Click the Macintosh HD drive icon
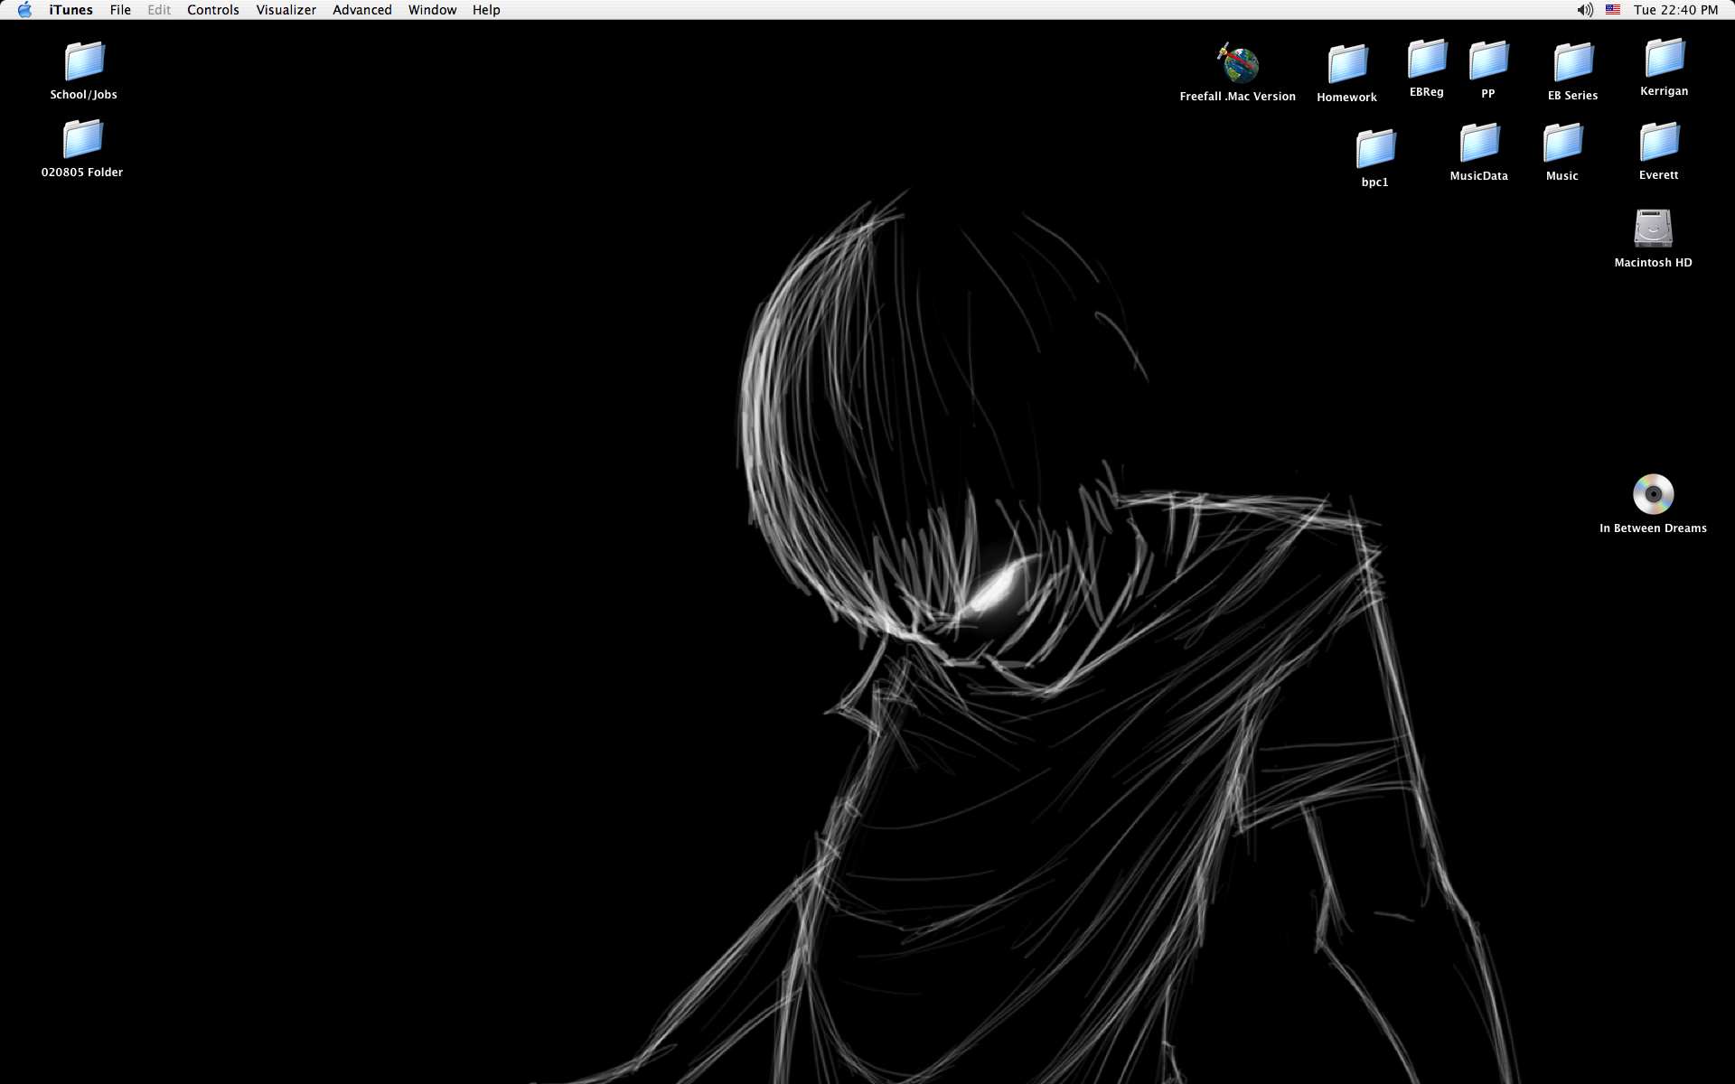1735x1084 pixels. point(1653,229)
